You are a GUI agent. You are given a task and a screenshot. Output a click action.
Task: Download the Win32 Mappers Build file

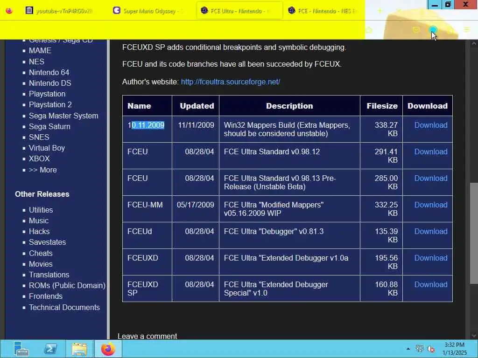click(x=431, y=125)
